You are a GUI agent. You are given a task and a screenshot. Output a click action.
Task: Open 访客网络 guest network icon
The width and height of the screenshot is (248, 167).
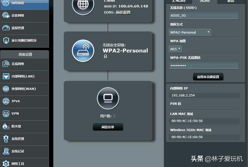pos(6,15)
